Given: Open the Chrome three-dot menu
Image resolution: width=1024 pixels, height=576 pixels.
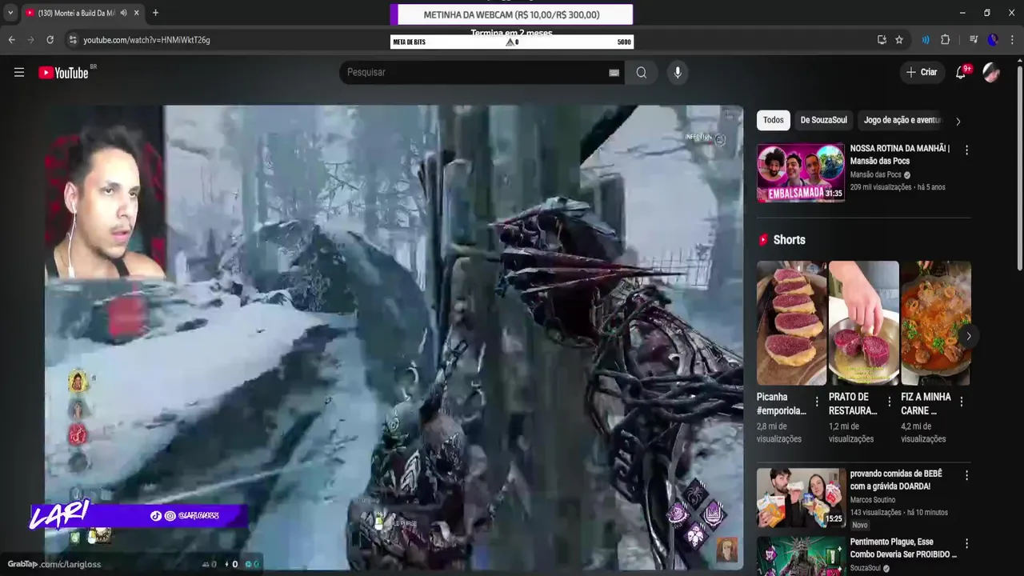Looking at the screenshot, I should [x=1012, y=40].
